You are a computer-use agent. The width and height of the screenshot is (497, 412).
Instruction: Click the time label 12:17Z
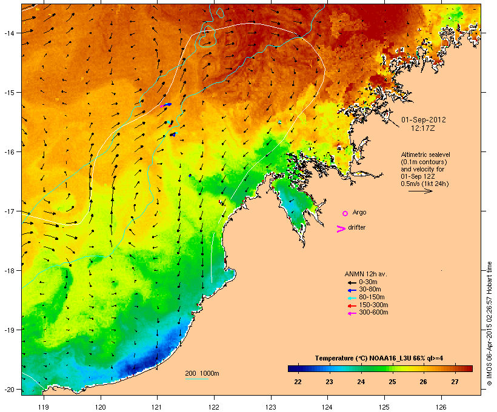(x=423, y=128)
